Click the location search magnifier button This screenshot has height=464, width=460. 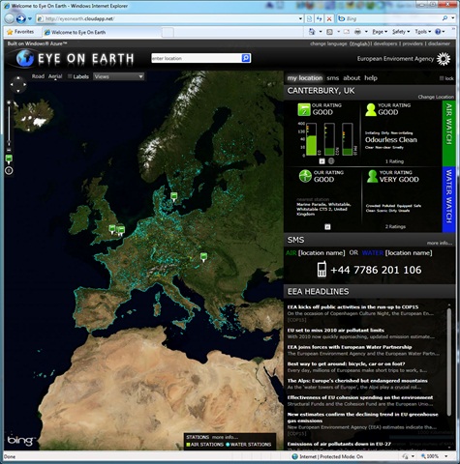pyautogui.click(x=246, y=58)
